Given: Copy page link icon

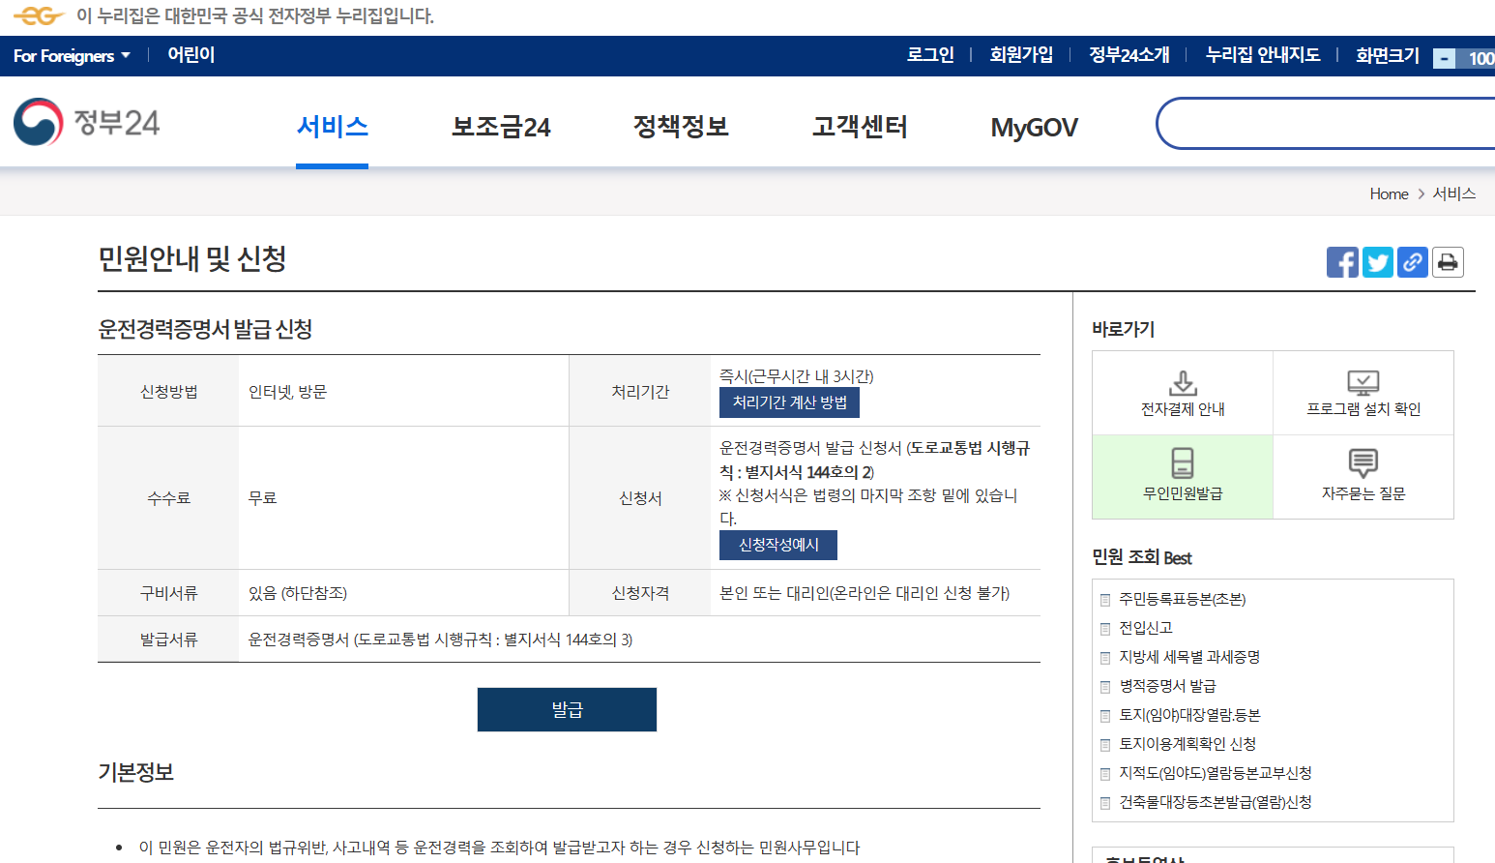Looking at the screenshot, I should (1413, 262).
